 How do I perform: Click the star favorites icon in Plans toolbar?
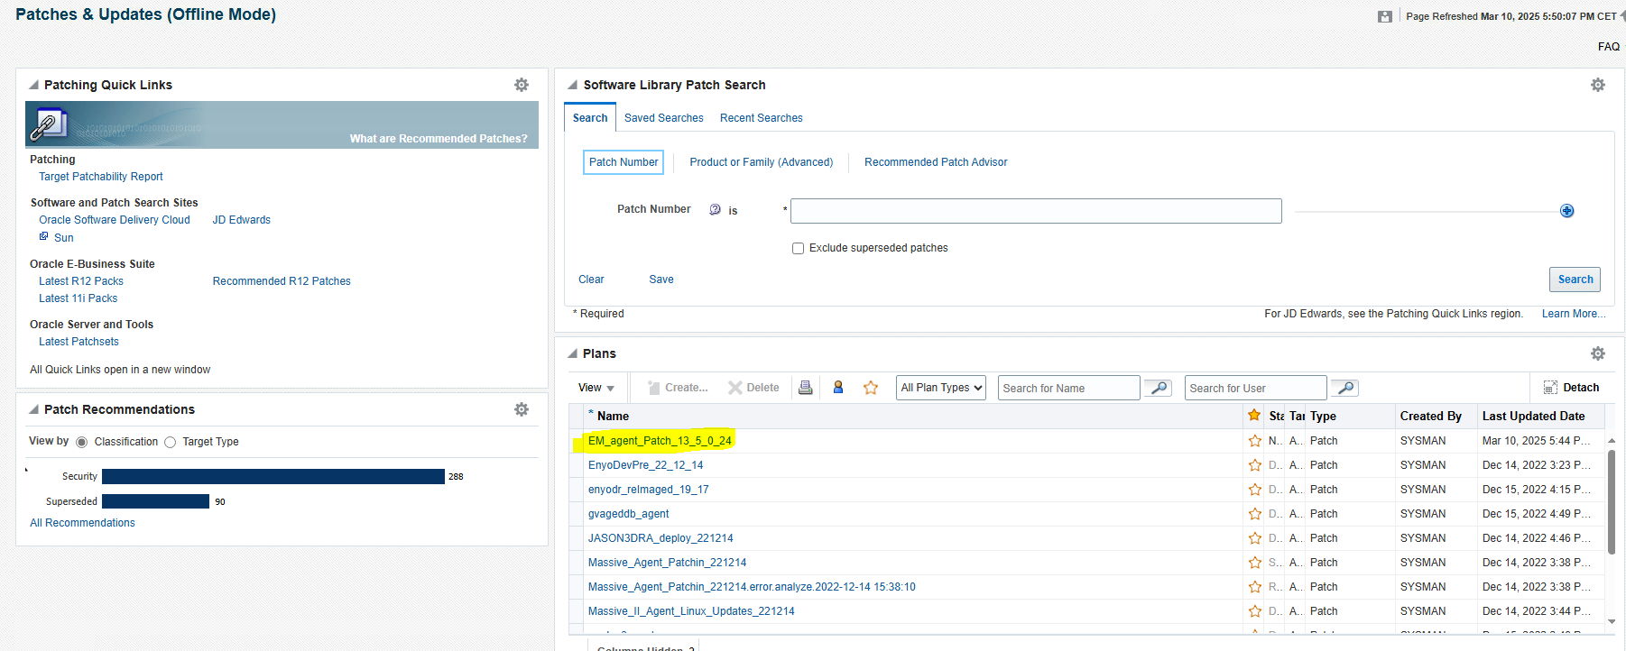[871, 388]
